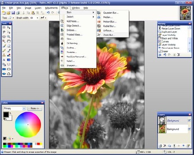Click Add New Layer icon in Layers panel
The width and height of the screenshot is (194, 155).
coord(160,146)
